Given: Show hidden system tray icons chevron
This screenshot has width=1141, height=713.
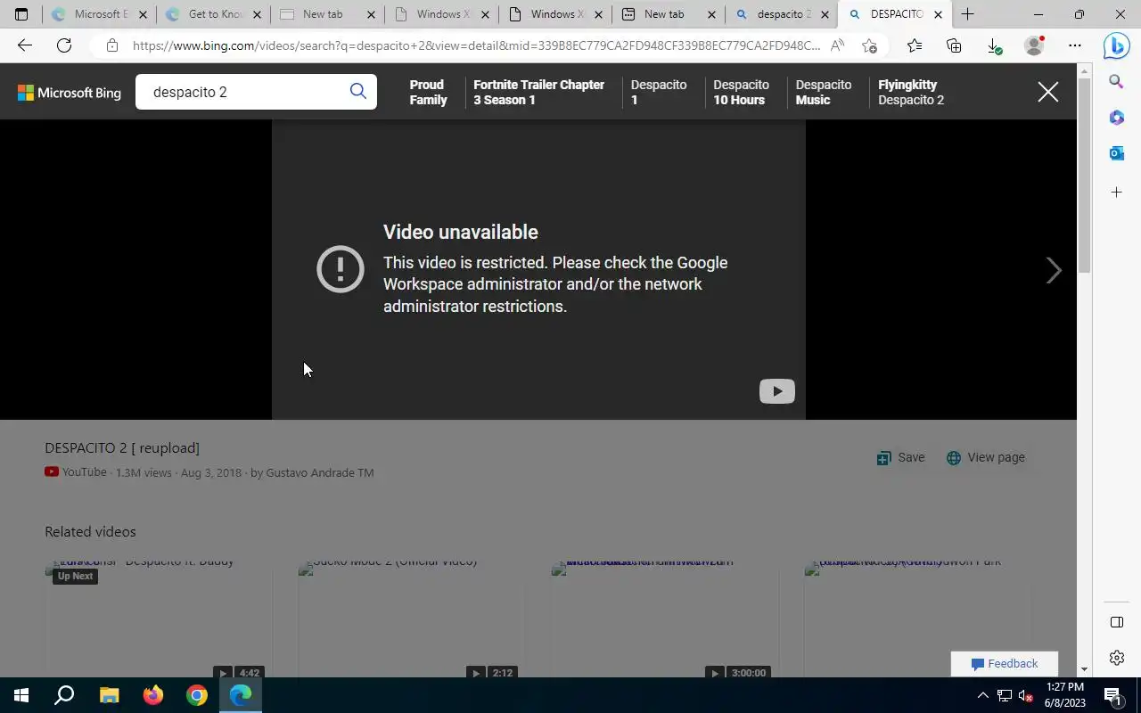Looking at the screenshot, I should (982, 695).
